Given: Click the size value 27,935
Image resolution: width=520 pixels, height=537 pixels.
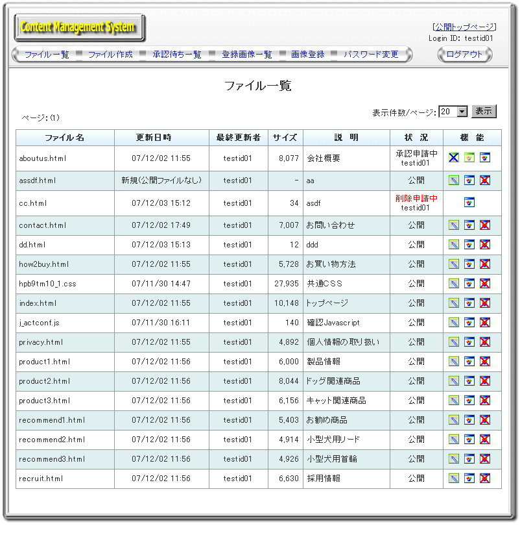Looking at the screenshot, I should 286,284.
